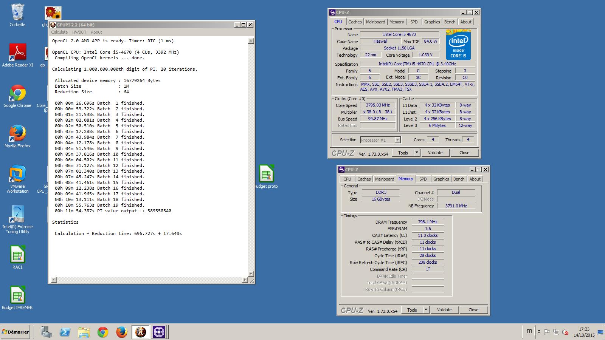Expand Tools arrow in the bottom CPU-Z window
This screenshot has width=605, height=340.
coord(426,310)
